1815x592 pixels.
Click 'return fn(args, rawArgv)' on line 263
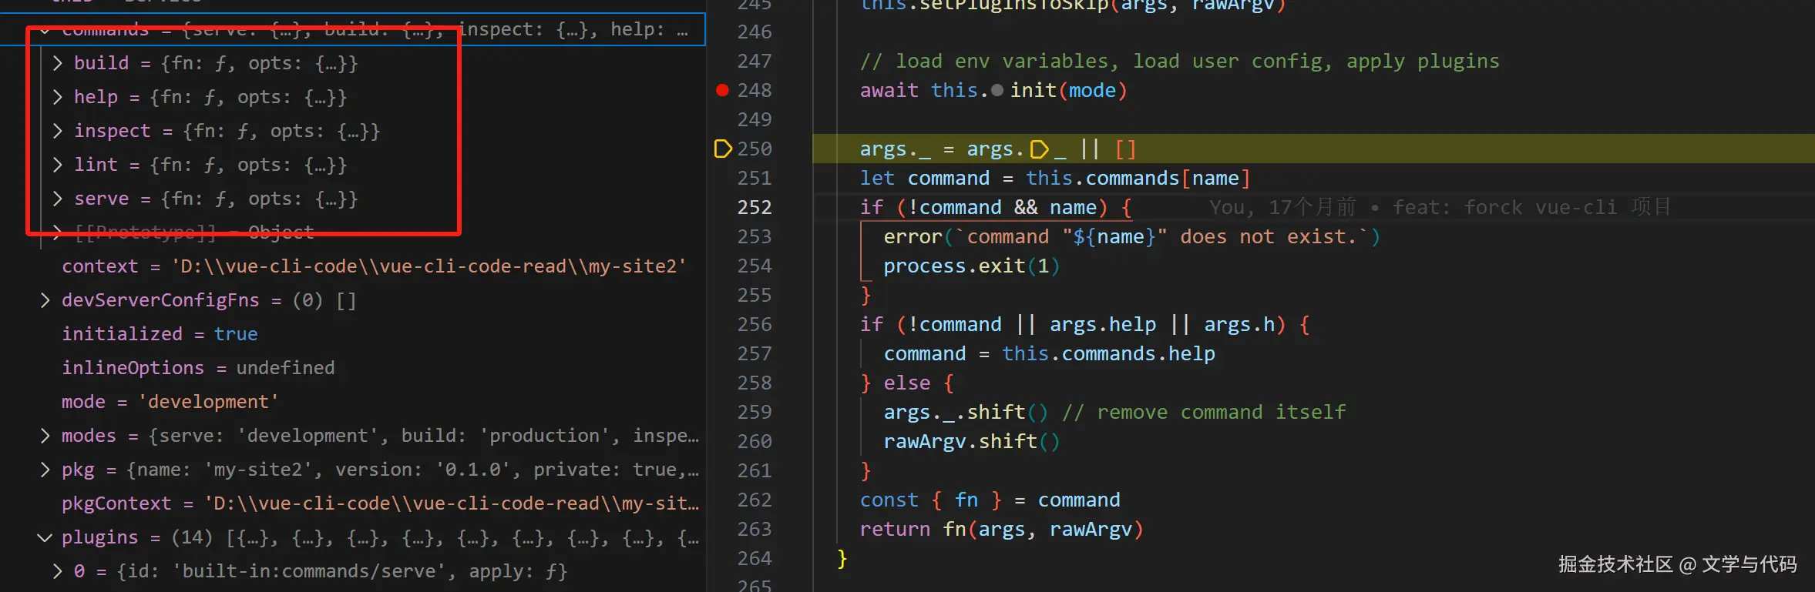click(x=1002, y=530)
